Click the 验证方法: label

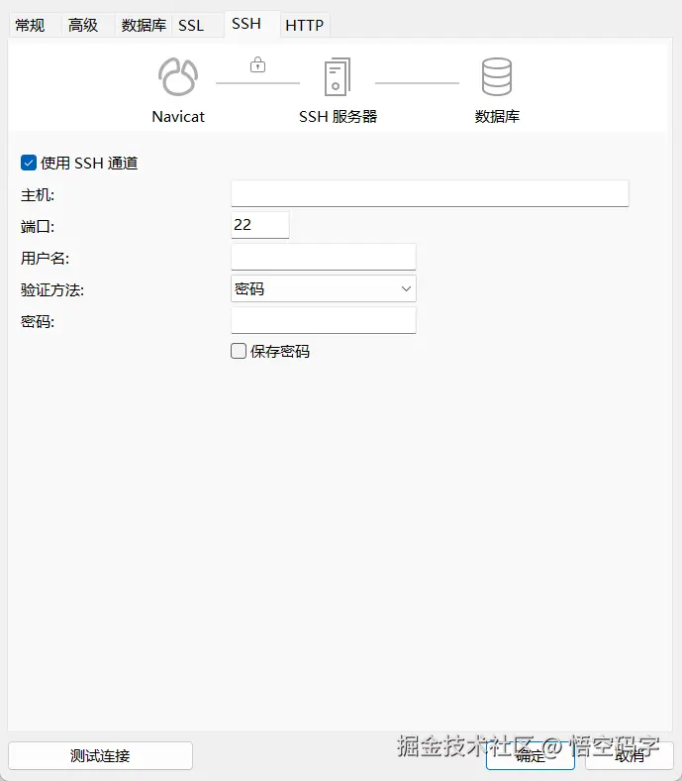tap(52, 289)
